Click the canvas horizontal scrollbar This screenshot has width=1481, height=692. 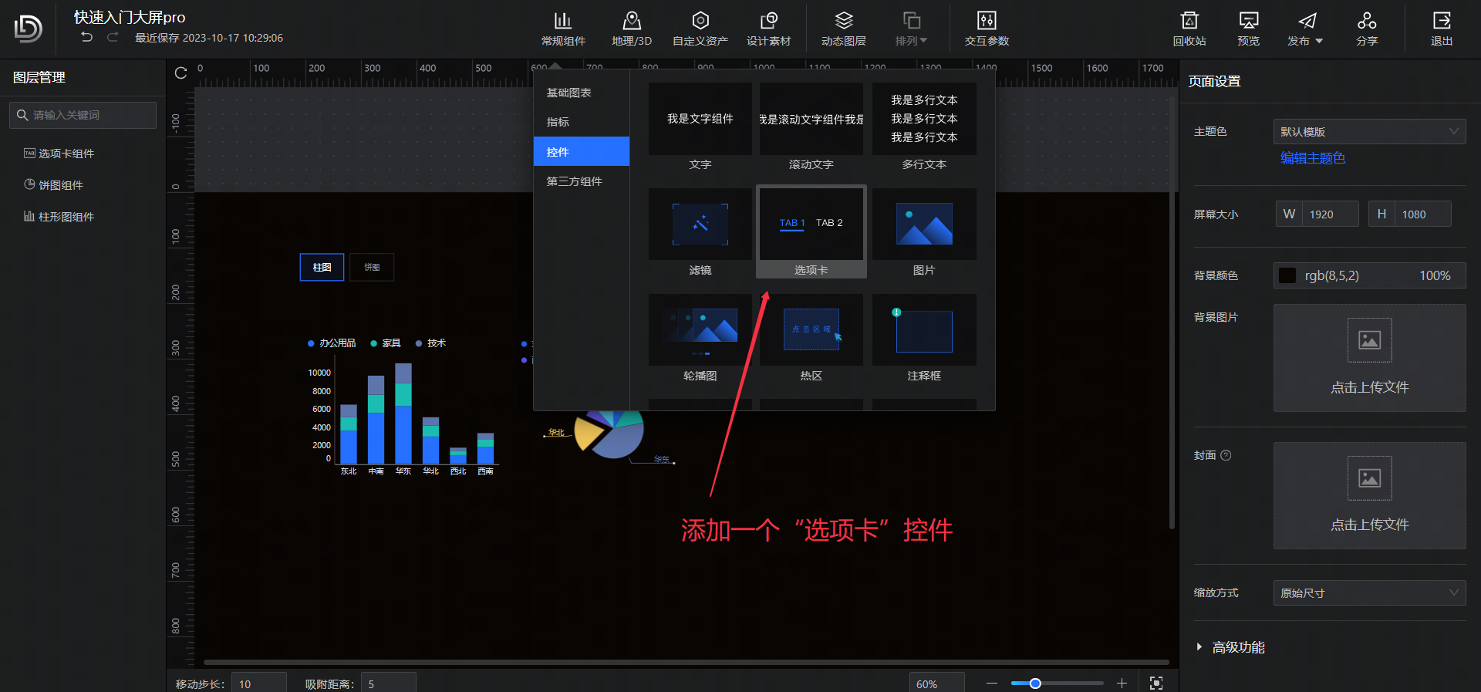pyautogui.click(x=686, y=662)
